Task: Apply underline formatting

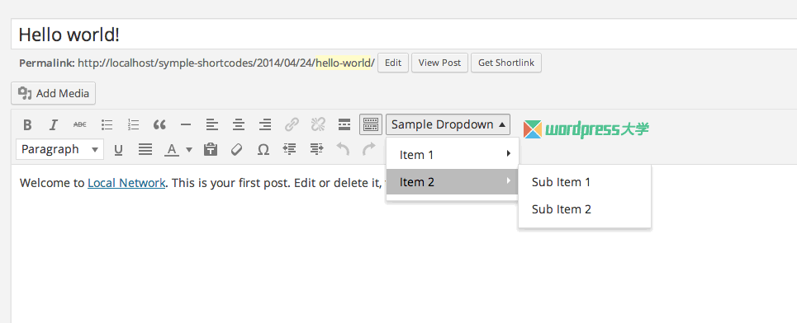Action: pyautogui.click(x=118, y=150)
